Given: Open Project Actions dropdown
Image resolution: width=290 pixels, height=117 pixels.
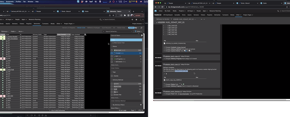Looking at the screenshot, I should point(138,24).
